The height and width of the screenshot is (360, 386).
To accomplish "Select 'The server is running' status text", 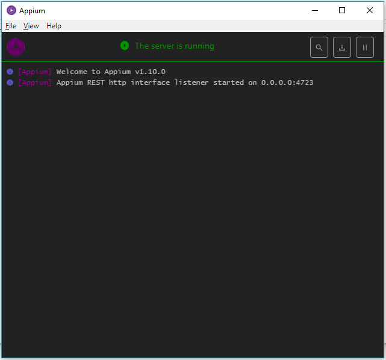I will pos(175,46).
